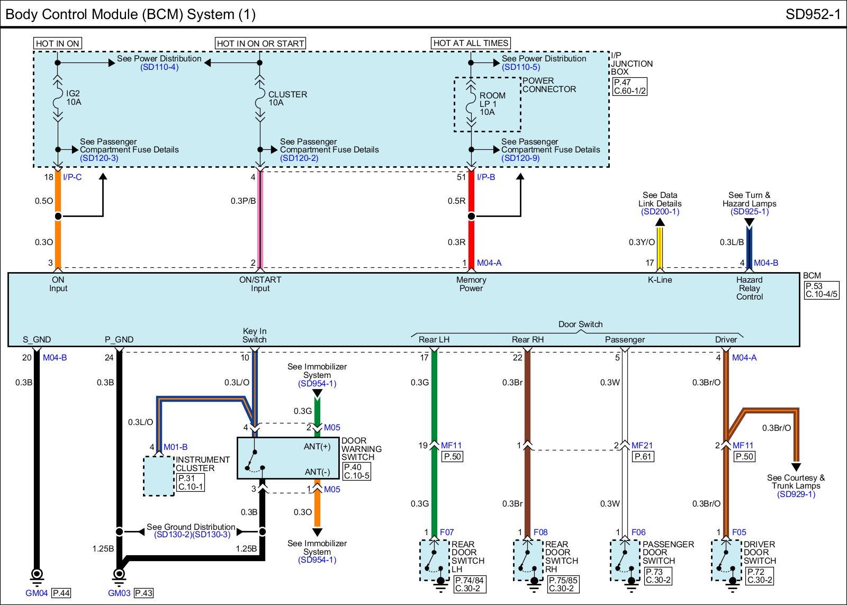Viewport: 847px width, 605px height.
Task: Click the I/P junction box P.47 reference
Action: 629,86
